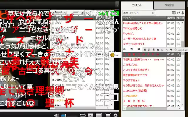The height and width of the screenshot is (117, 188).
Task: Reload the comment list
Action: coord(178,13)
